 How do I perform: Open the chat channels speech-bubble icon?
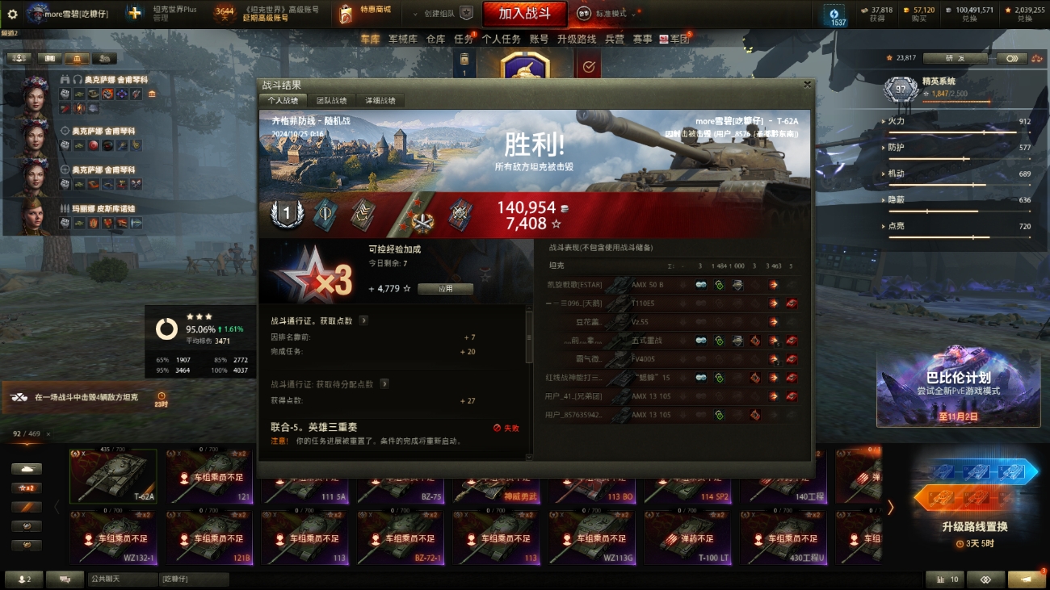(x=65, y=580)
